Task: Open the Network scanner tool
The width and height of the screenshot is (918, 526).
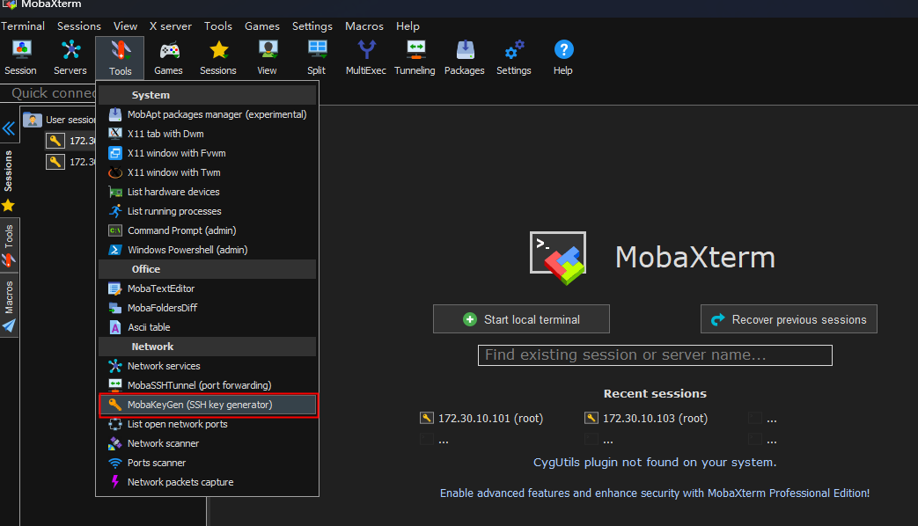Action: (207, 443)
